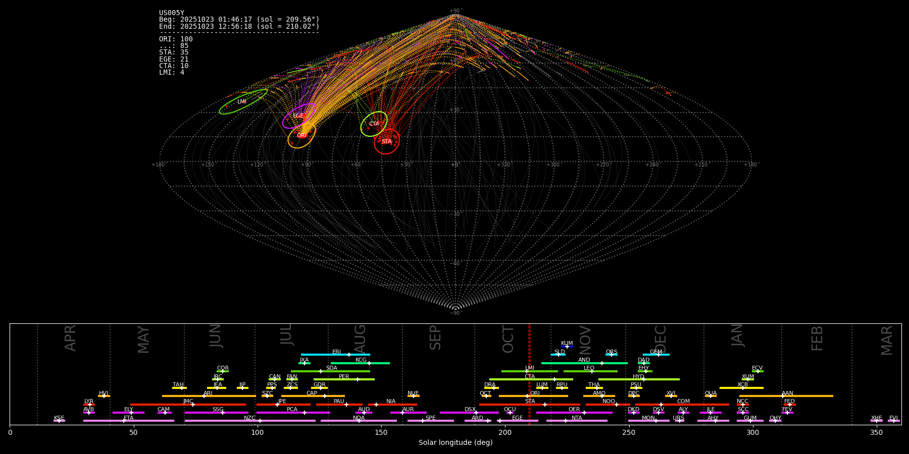This screenshot has height=454, width=909.
Task: Click the DEC month label in timeline
Action: point(661,339)
